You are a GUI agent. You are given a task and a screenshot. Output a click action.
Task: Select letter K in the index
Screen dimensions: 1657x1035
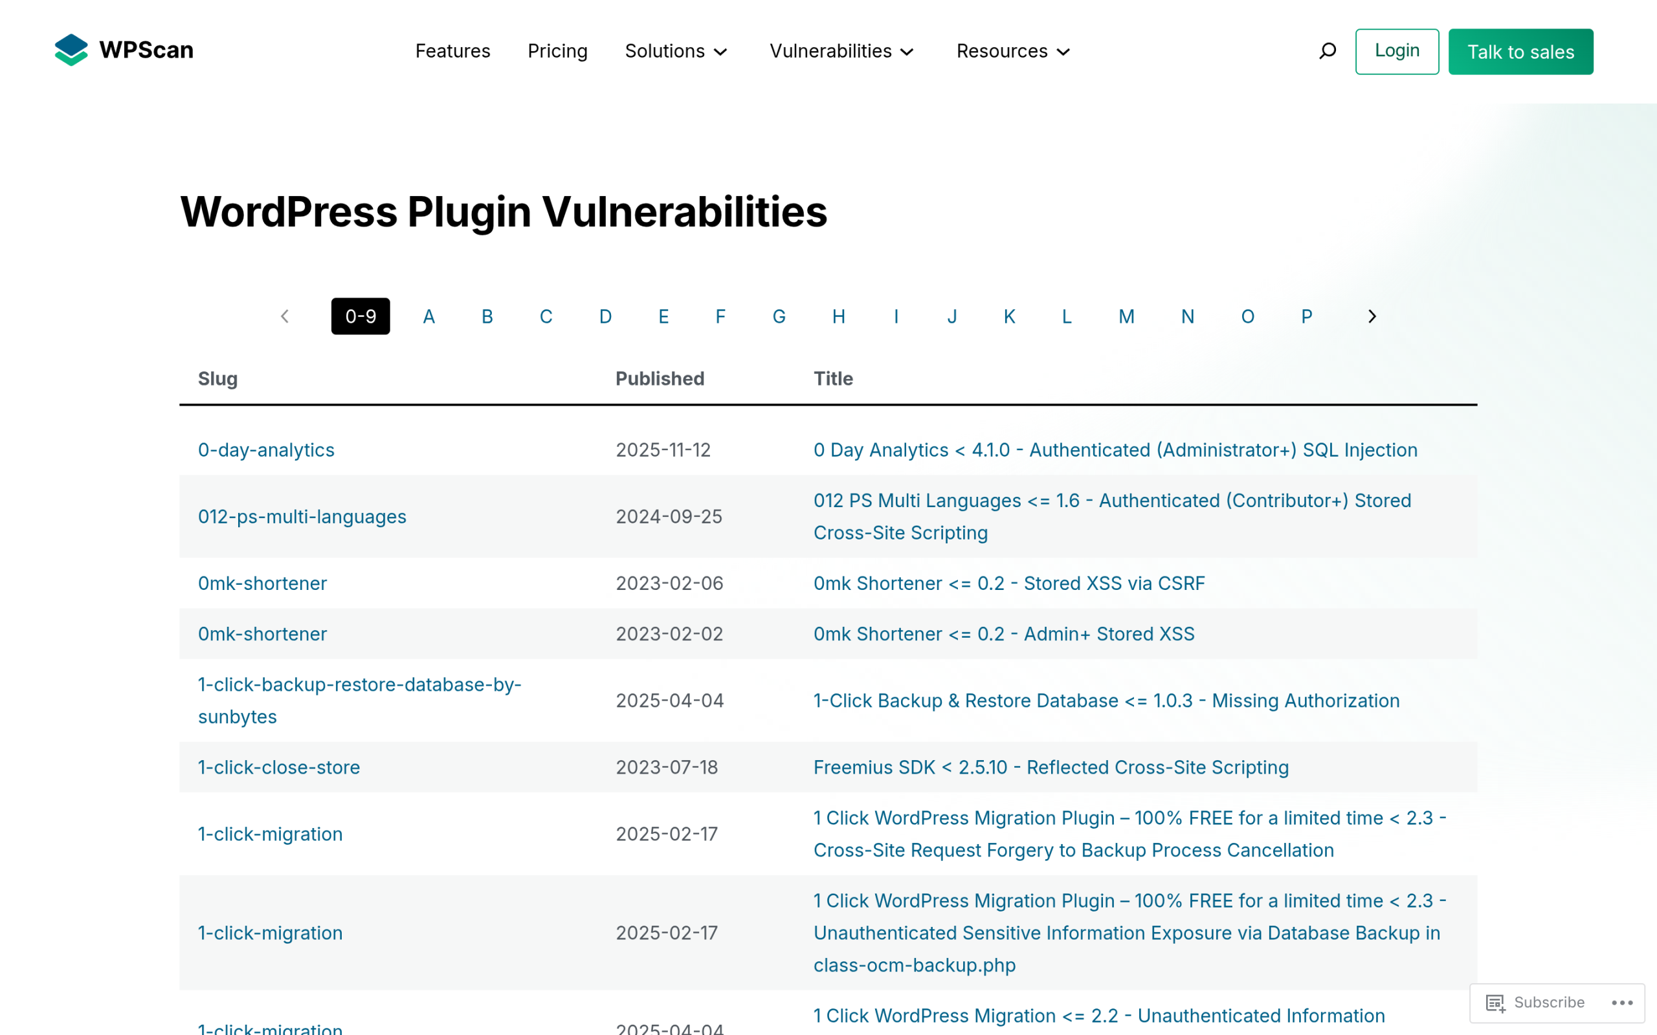point(1009,316)
